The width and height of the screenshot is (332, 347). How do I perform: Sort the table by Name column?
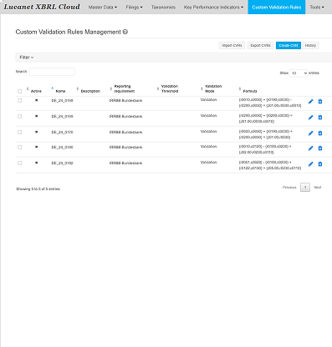tap(60, 91)
